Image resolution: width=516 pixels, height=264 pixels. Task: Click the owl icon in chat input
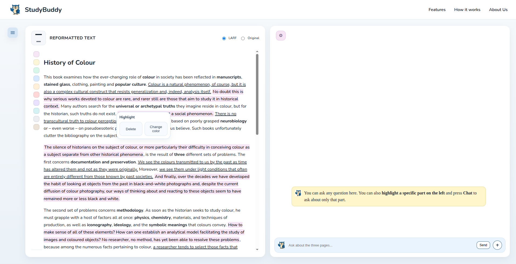click(282, 245)
